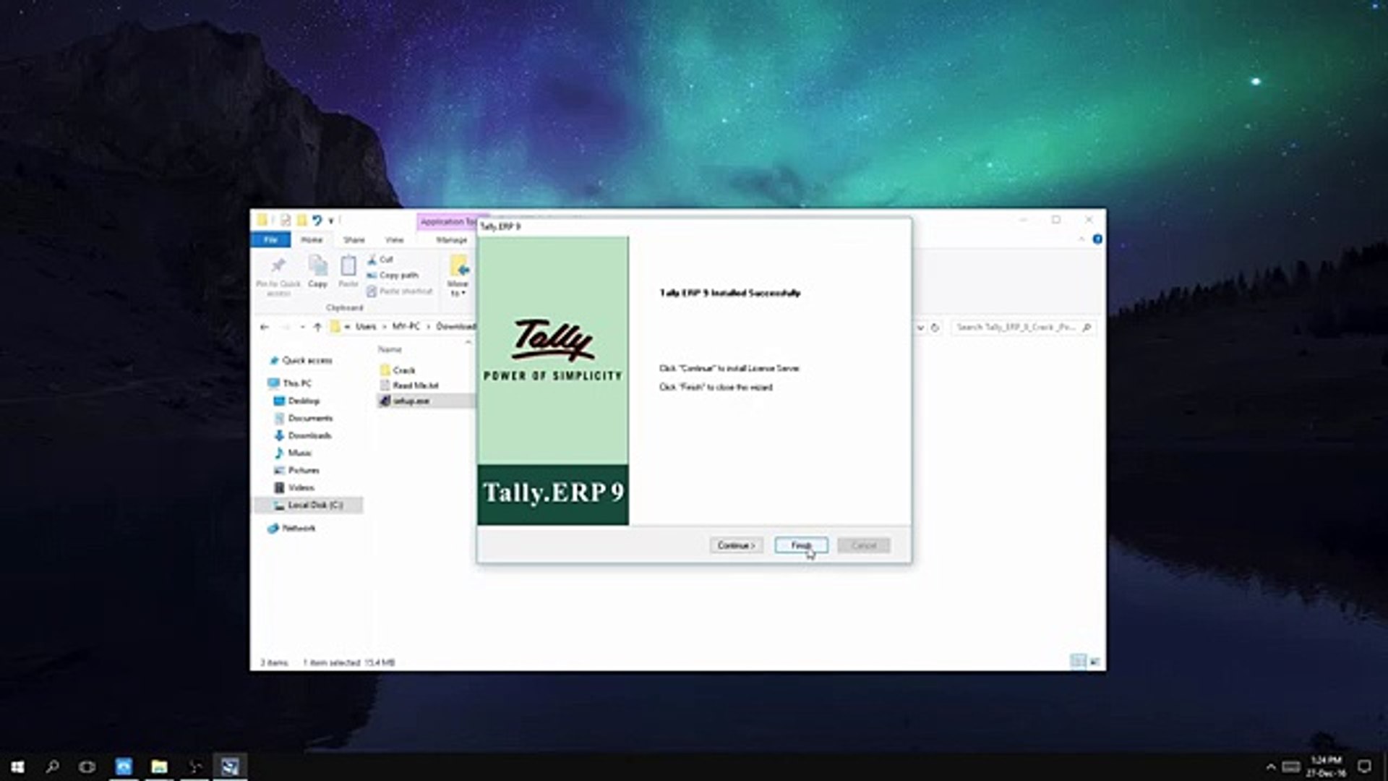Switch to the View ribbon tab
The height and width of the screenshot is (781, 1388).
pyautogui.click(x=395, y=239)
